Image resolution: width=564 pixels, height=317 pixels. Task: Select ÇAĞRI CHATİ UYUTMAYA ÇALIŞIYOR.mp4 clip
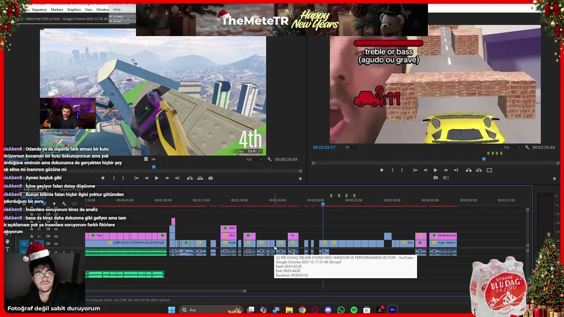pos(126,243)
